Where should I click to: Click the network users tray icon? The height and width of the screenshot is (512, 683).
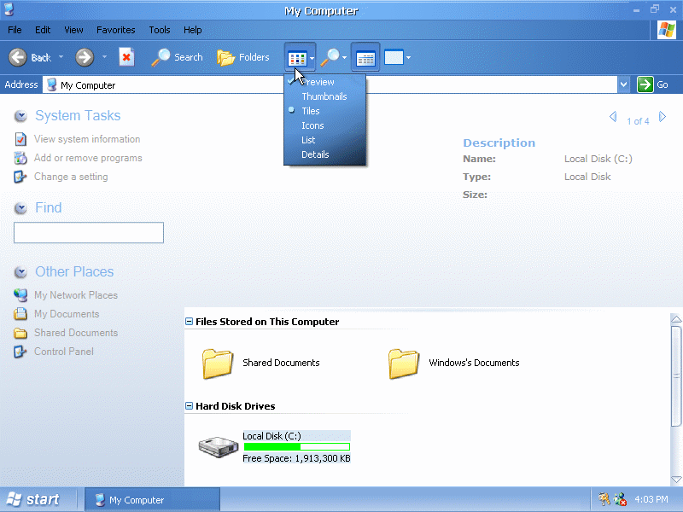[x=620, y=499]
